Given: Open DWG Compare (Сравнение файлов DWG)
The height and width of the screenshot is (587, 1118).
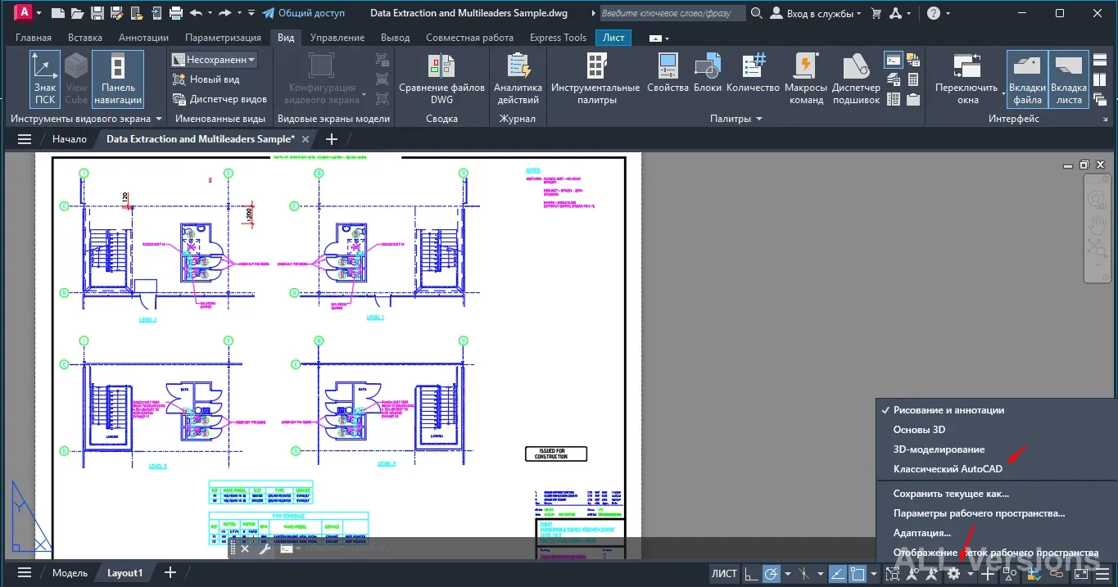Looking at the screenshot, I should click(x=441, y=79).
